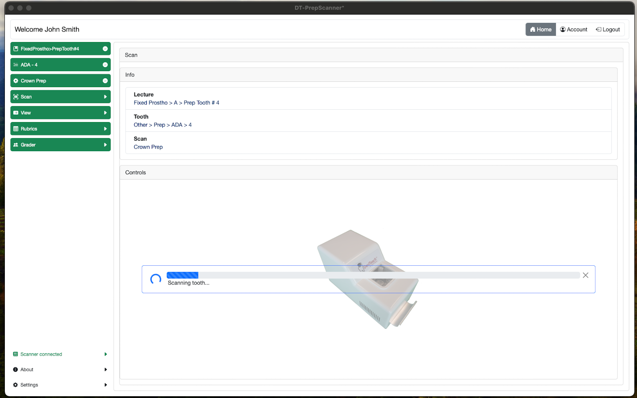The width and height of the screenshot is (637, 398).
Task: Open the Scan sidebar item
Action: point(61,97)
